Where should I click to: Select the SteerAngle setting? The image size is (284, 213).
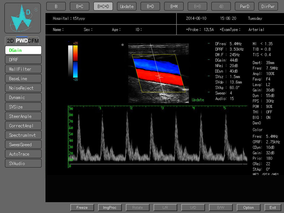pyautogui.click(x=23, y=116)
